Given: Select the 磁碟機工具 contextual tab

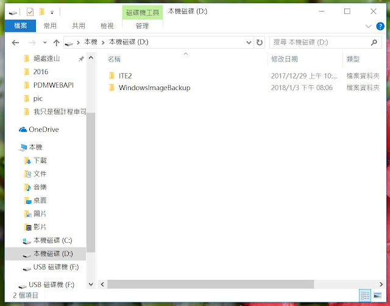Looking at the screenshot, I should point(143,12).
